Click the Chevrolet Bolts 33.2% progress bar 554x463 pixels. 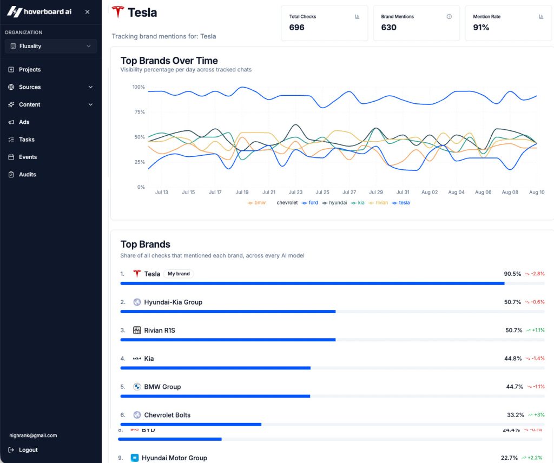(x=332, y=425)
